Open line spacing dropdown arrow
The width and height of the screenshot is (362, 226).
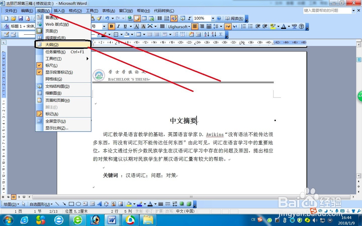click(x=221, y=26)
